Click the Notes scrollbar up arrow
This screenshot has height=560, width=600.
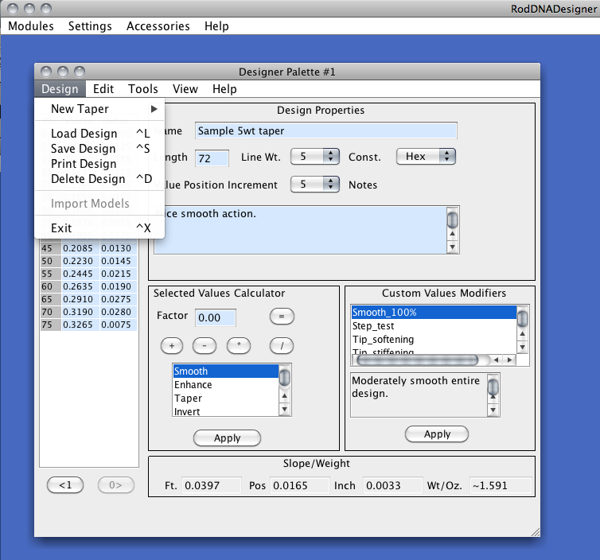pyautogui.click(x=452, y=234)
